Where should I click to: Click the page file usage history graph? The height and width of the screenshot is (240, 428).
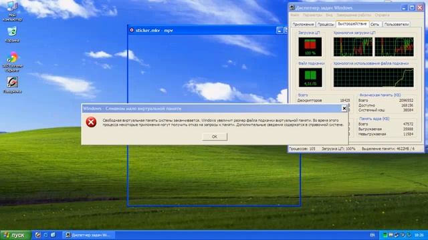point(373,77)
